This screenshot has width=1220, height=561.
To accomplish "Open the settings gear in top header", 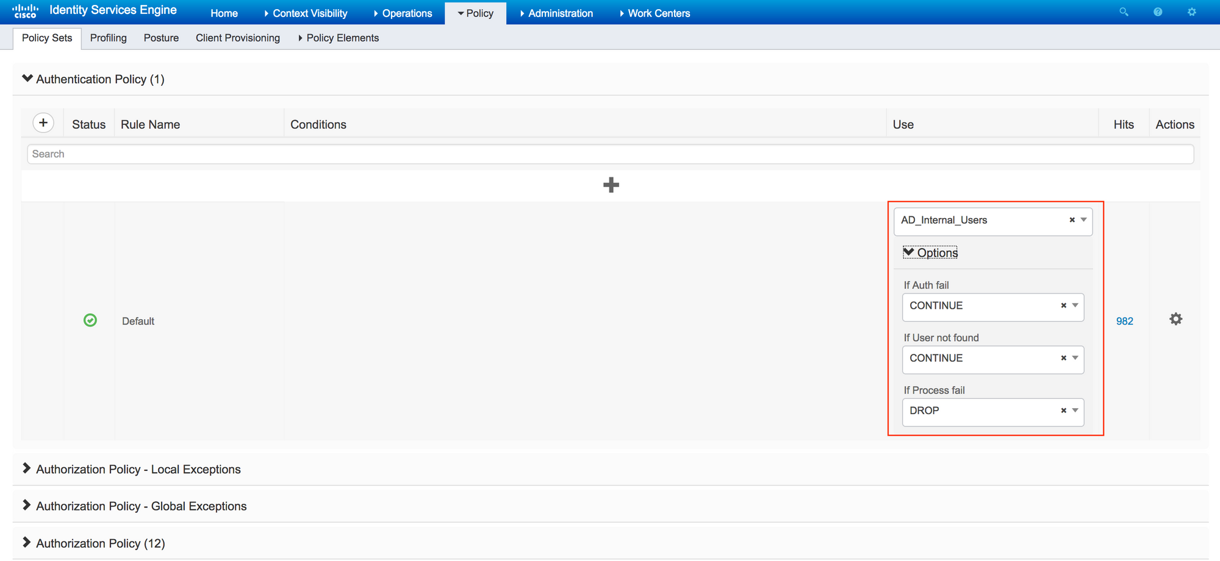I will click(x=1191, y=12).
